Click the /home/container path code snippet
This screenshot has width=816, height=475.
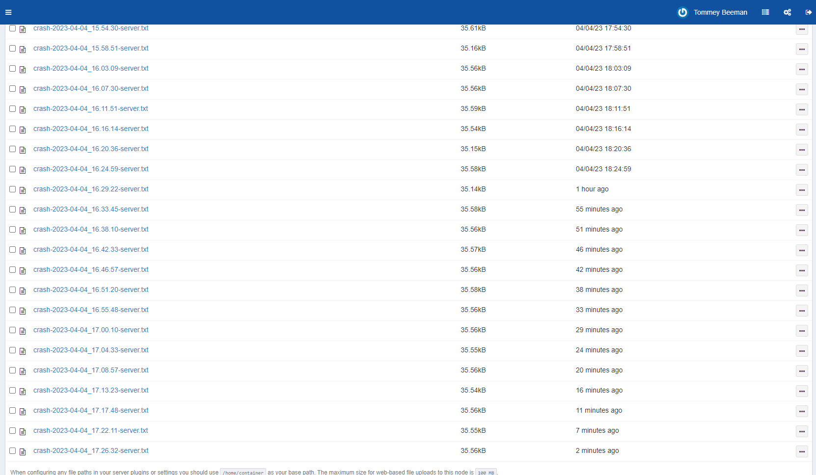coord(243,472)
